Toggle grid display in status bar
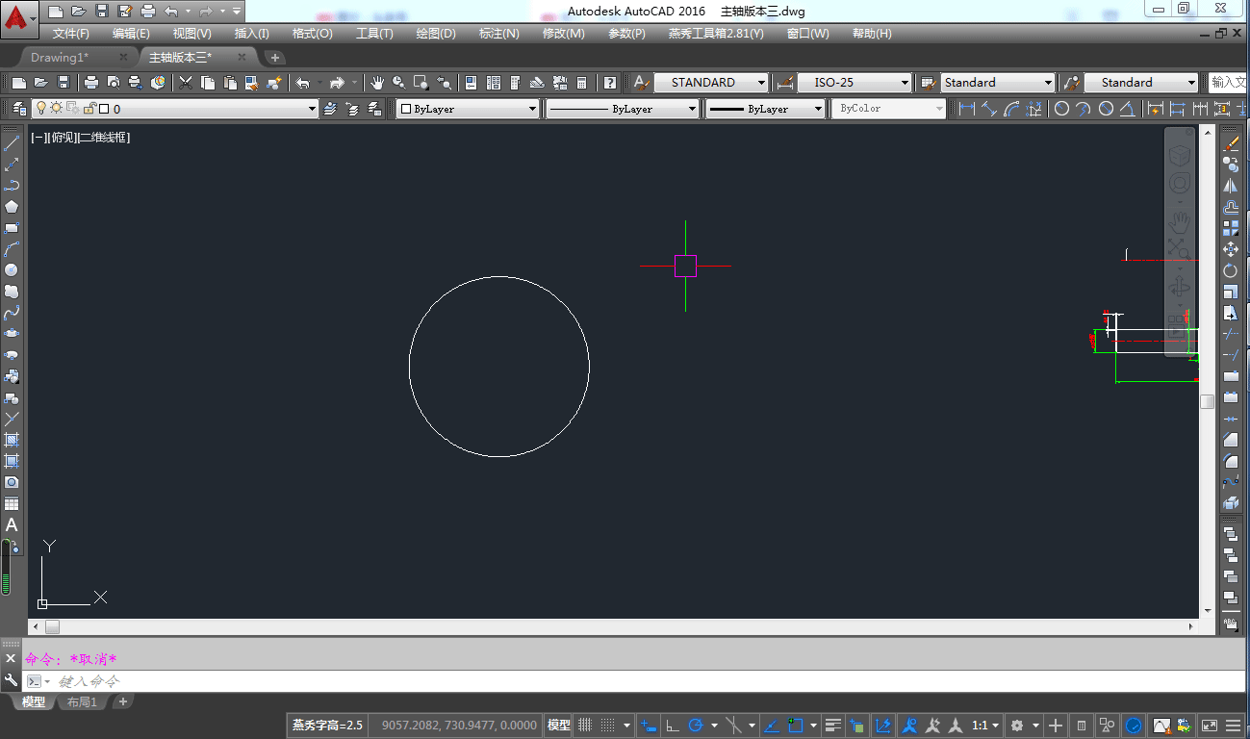 (583, 726)
